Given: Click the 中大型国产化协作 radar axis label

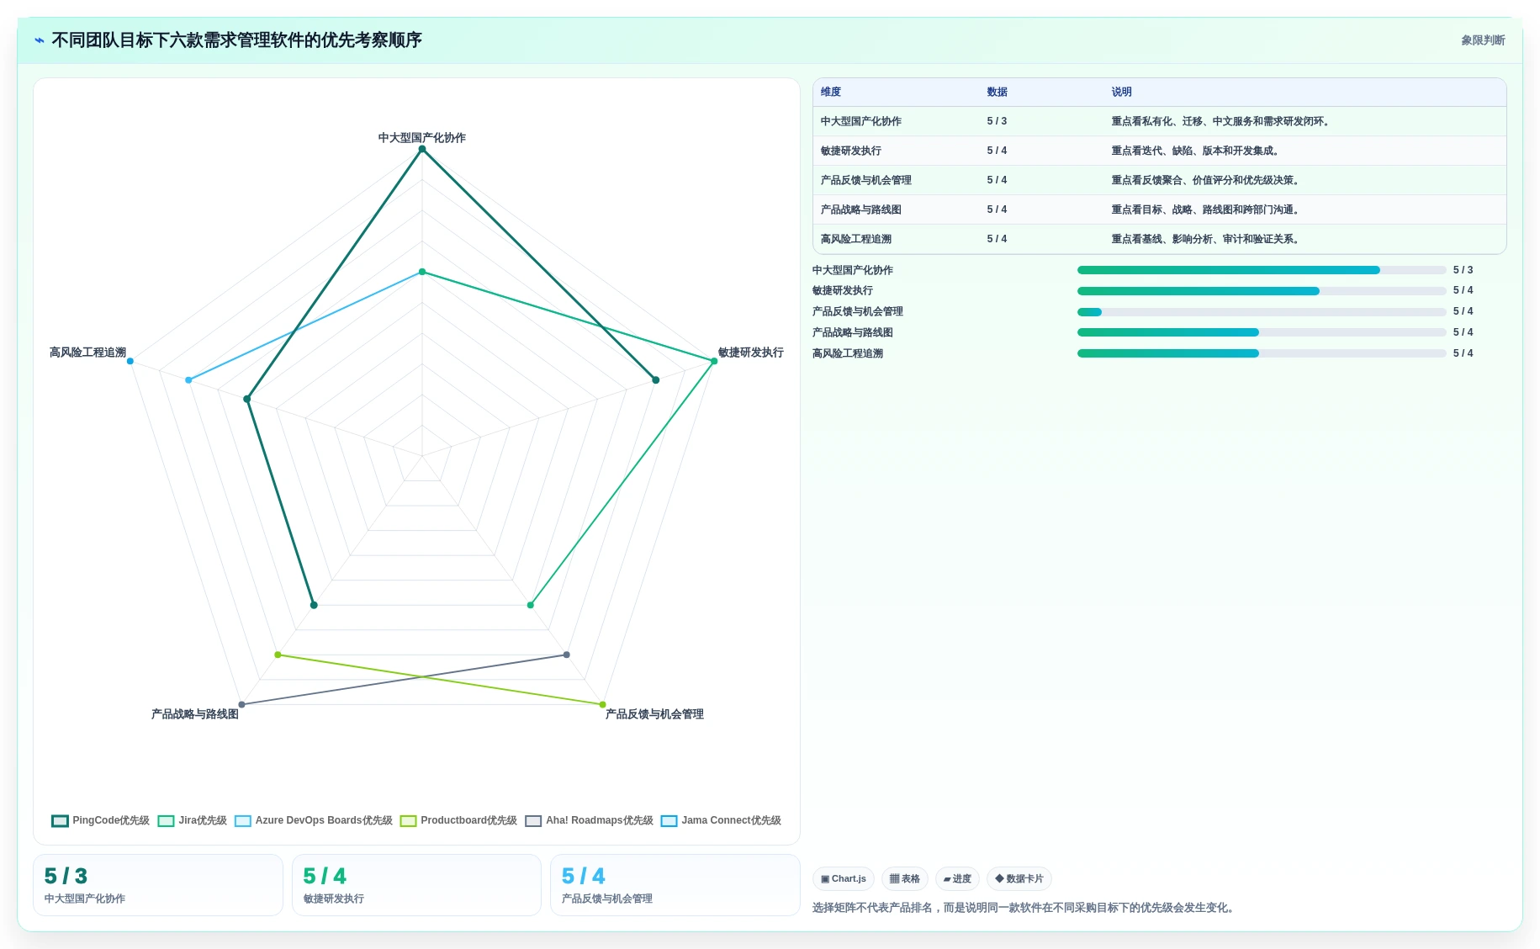Looking at the screenshot, I should click(x=422, y=138).
